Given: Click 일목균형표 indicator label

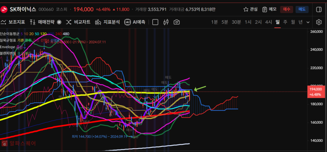Looking at the screenshot, I should click(8, 41).
